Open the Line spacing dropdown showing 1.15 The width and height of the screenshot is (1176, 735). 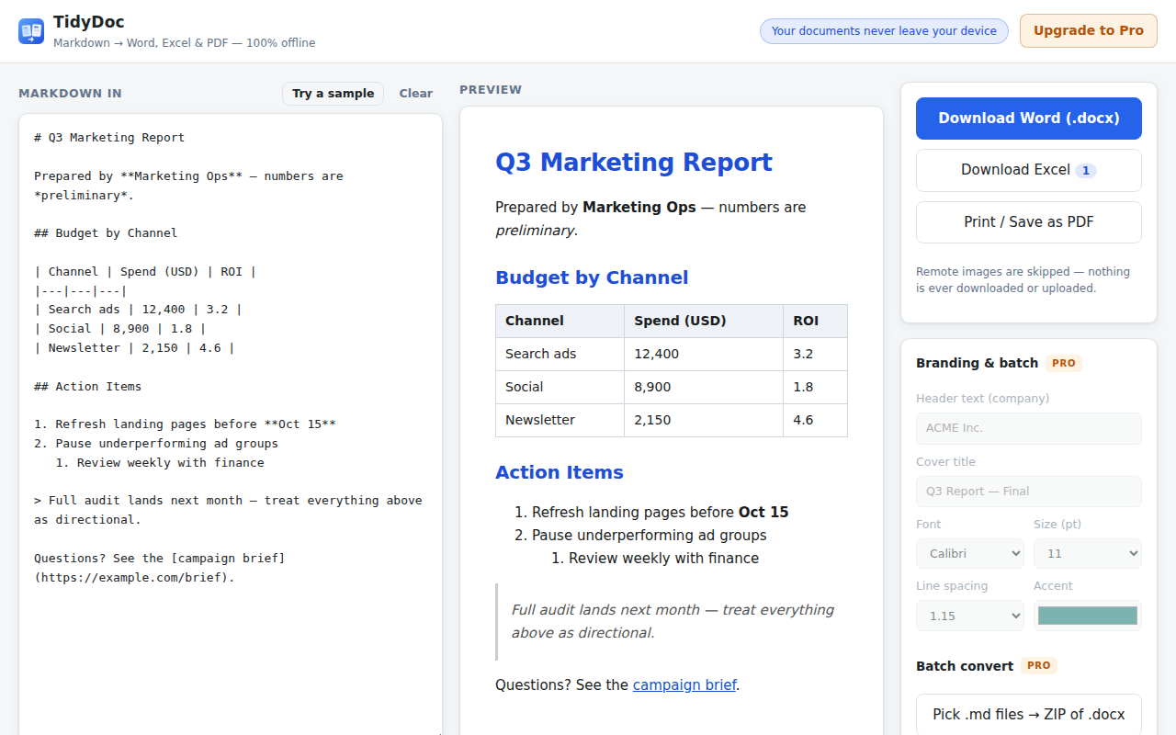click(970, 616)
